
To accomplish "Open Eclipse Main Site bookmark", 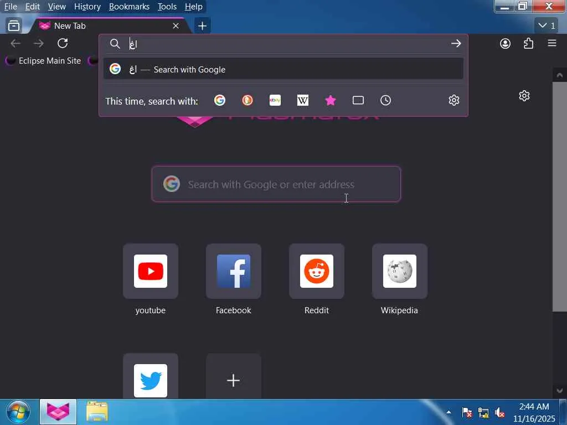I will (43, 61).
